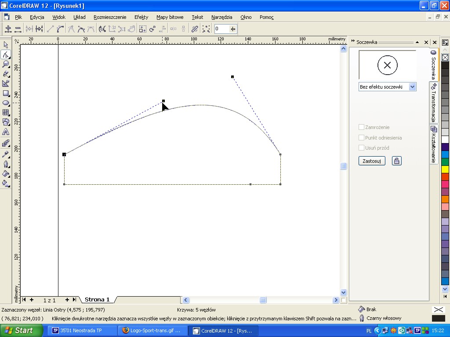This screenshot has height=337, width=450.
Task: Open the Efekty menu
Action: (141, 17)
